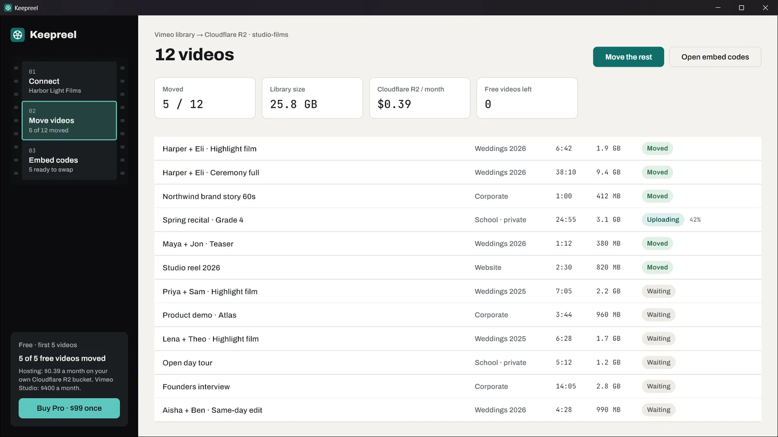Click the Free videos left card
Image resolution: width=778 pixels, height=437 pixels.
click(527, 98)
